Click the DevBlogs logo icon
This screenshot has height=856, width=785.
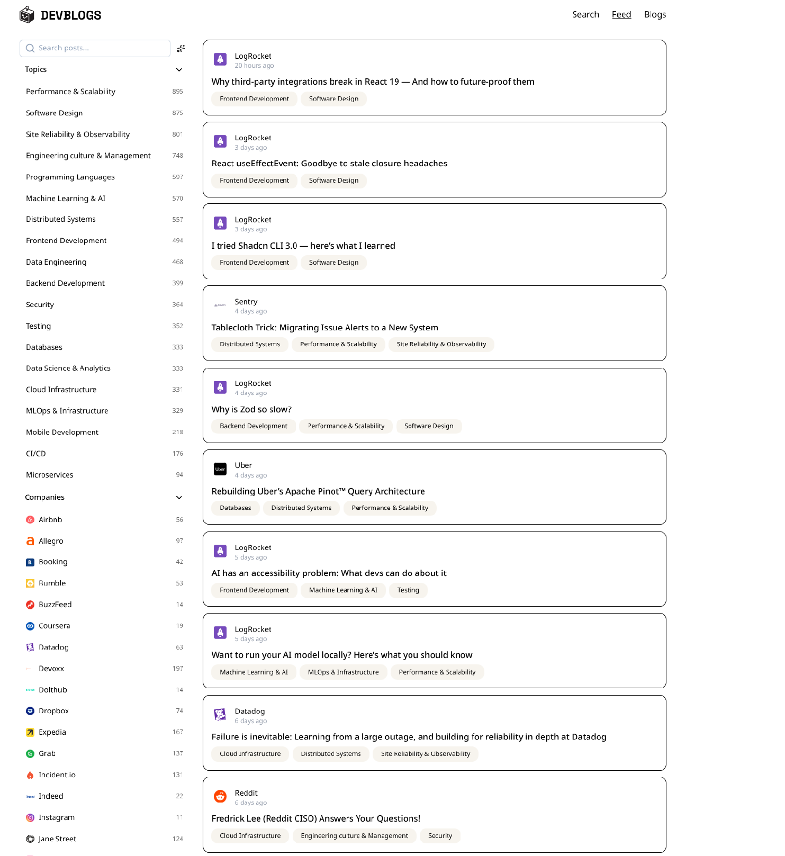click(26, 15)
